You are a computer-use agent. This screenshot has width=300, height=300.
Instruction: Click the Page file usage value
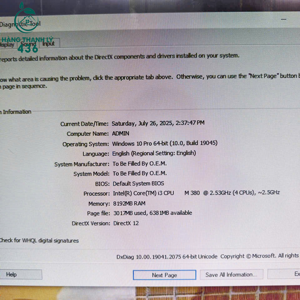pyautogui.click(x=152, y=213)
